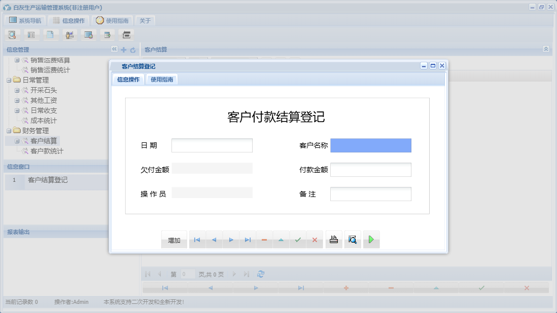This screenshot has width=557, height=313.
Task: Delete the current record with the red minus
Action: pyautogui.click(x=264, y=239)
